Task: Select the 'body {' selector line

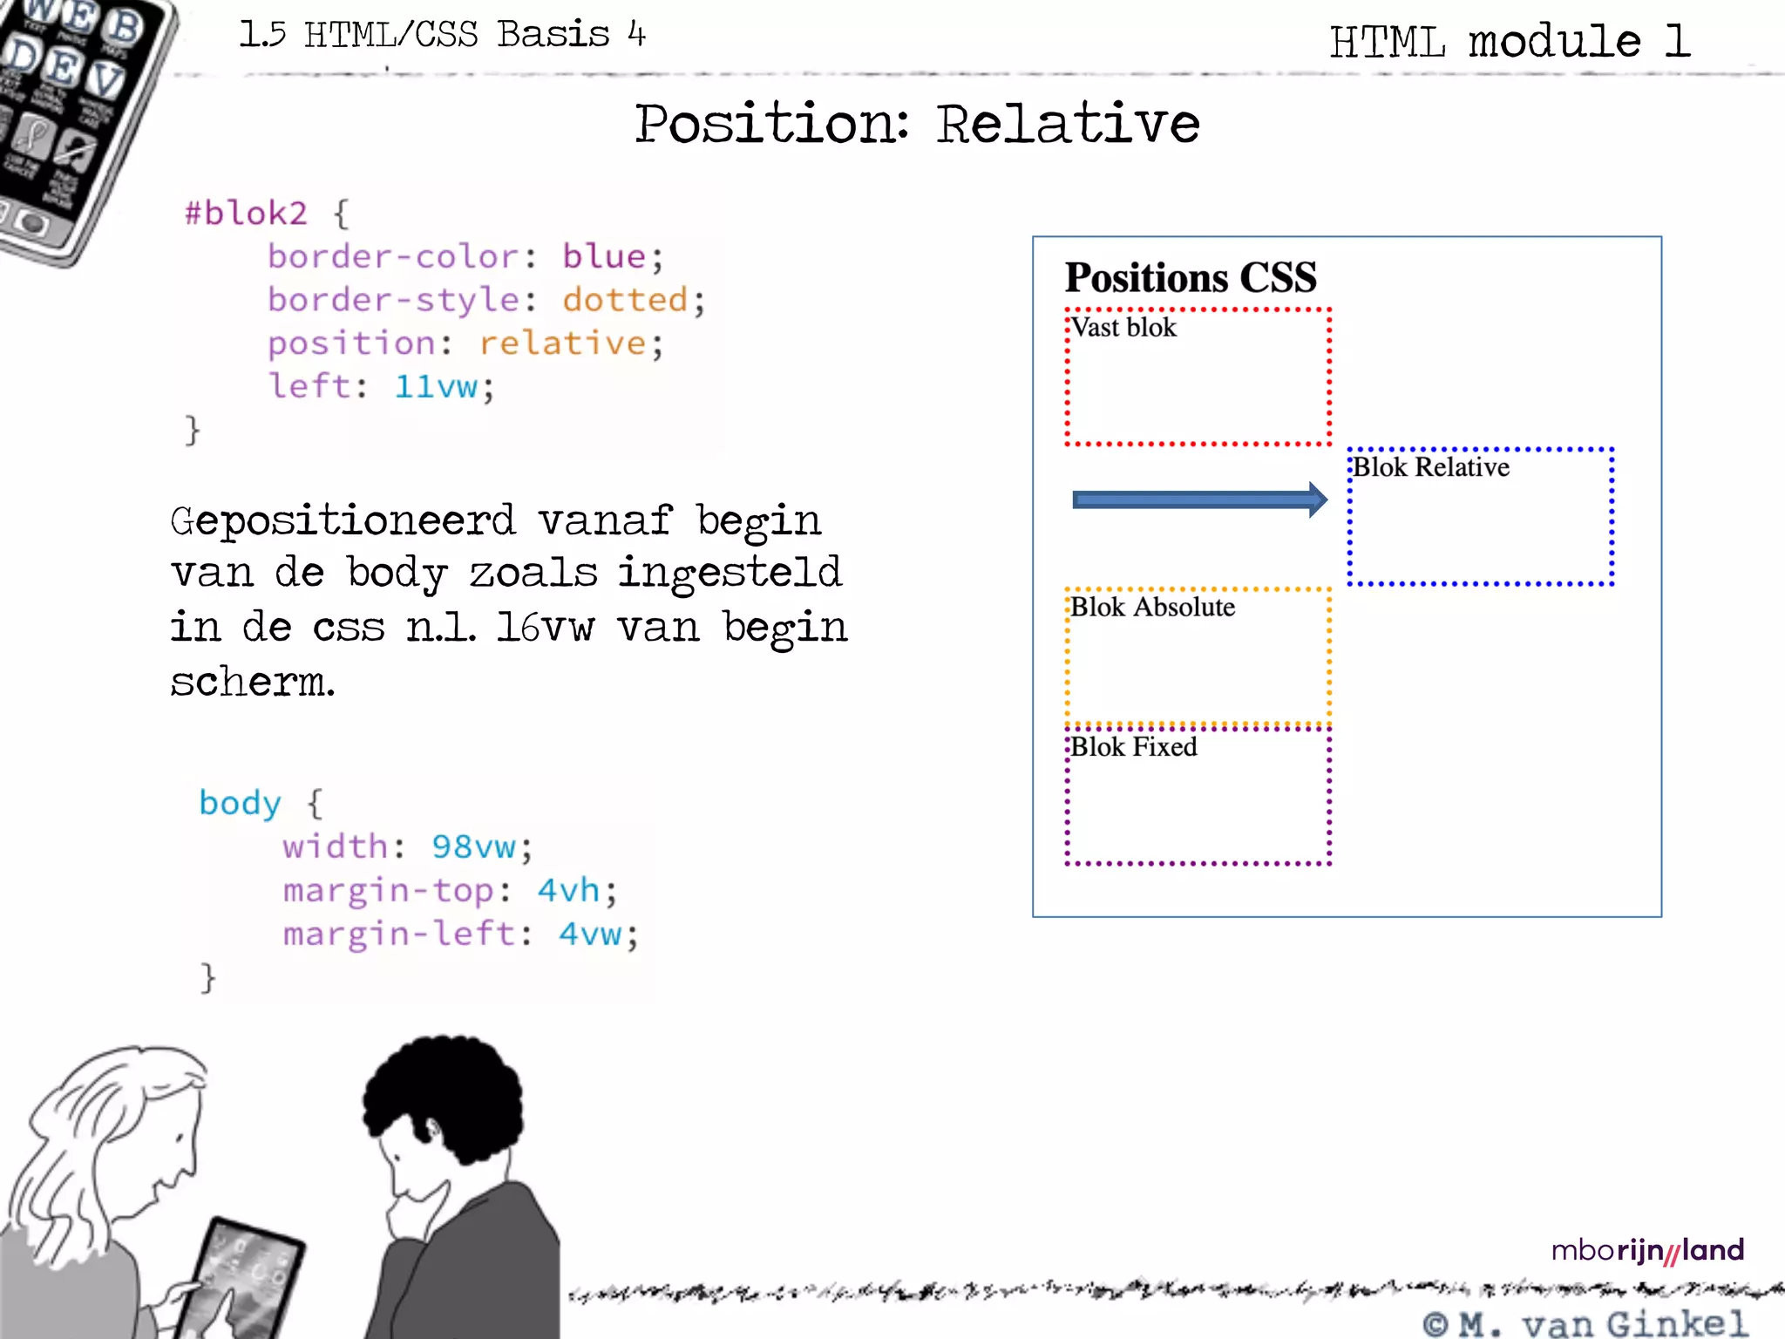Action: [261, 803]
